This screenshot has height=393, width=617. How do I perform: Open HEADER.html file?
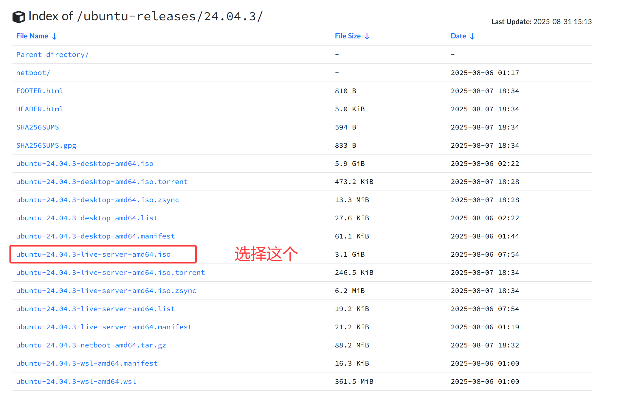pyautogui.click(x=40, y=109)
